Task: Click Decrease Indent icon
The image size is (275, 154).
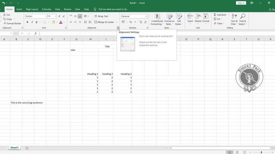Action: pyautogui.click(x=86, y=22)
